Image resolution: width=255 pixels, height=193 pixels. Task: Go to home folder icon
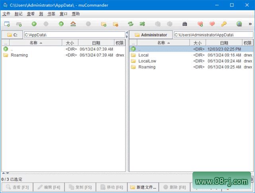pos(73,24)
